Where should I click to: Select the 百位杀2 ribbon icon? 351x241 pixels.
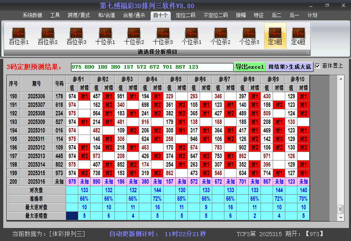click(x=47, y=35)
